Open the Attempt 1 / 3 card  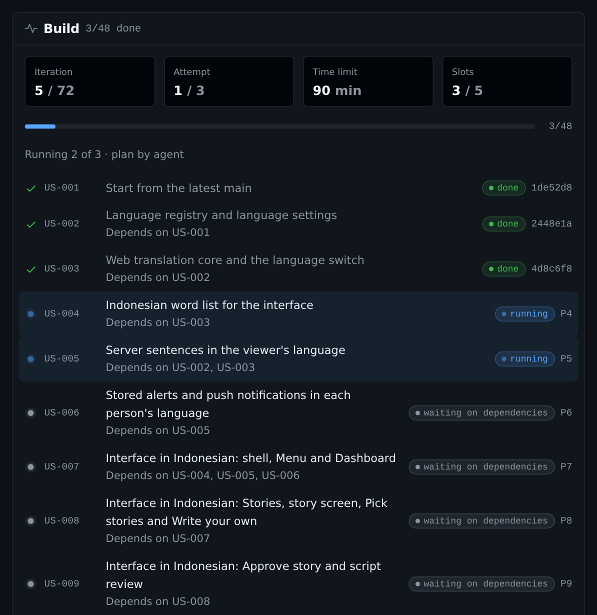(229, 81)
